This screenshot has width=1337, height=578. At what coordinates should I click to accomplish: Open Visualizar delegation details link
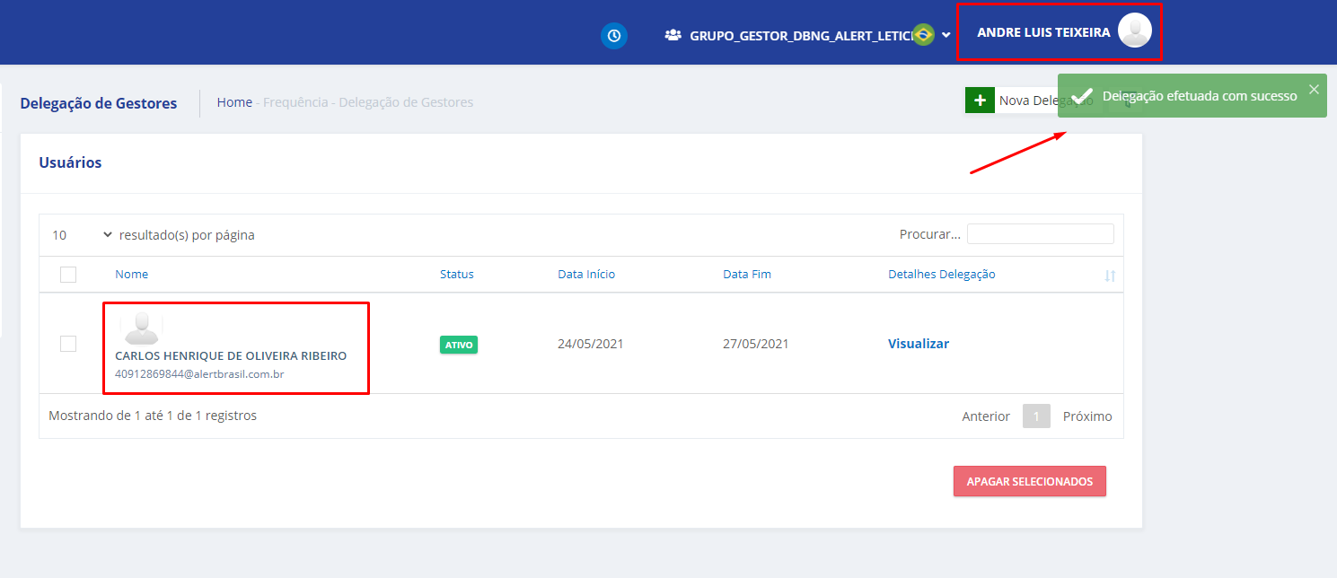[x=918, y=344]
